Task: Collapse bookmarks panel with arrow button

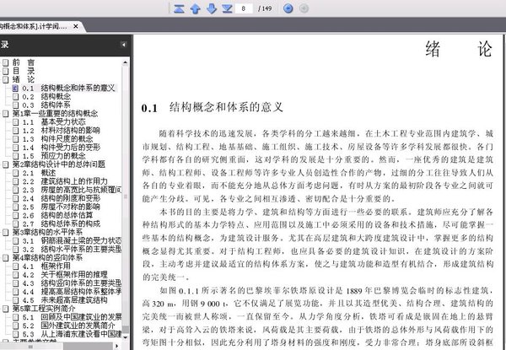Action: [124, 45]
